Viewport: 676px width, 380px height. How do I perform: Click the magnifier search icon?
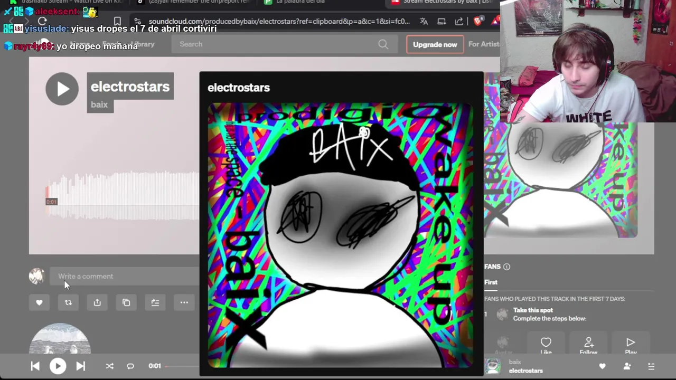click(383, 44)
